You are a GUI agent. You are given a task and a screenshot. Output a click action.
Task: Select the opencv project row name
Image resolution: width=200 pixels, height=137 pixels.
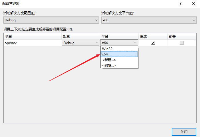tap(11, 43)
